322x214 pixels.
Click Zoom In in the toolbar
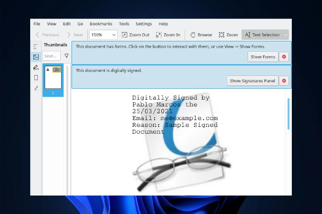(168, 35)
